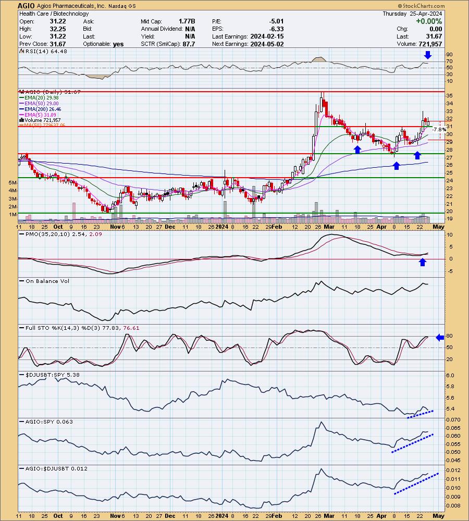This screenshot has height=521, width=469.
Task: Click the Chg value 0.00
Action: [436, 29]
